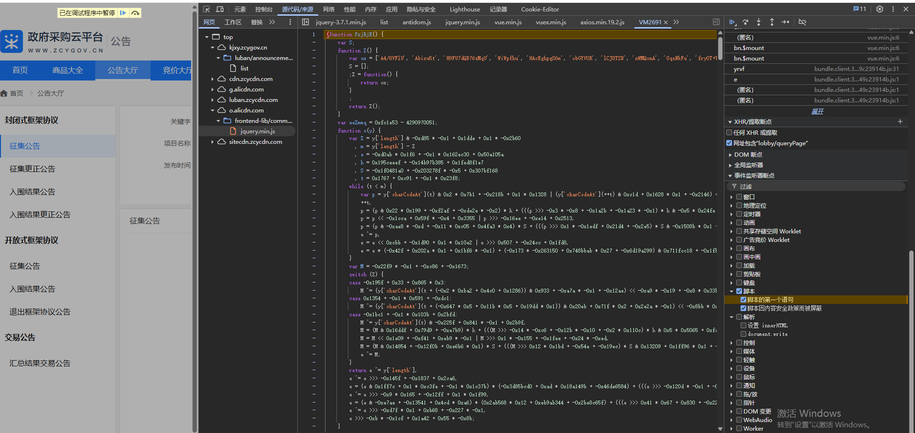
Task: Toggle the debugger sidebar icon
Action: point(716,22)
